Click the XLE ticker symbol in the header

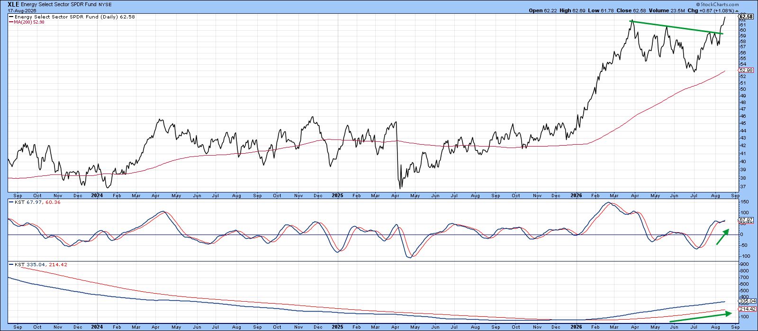click(14, 4)
